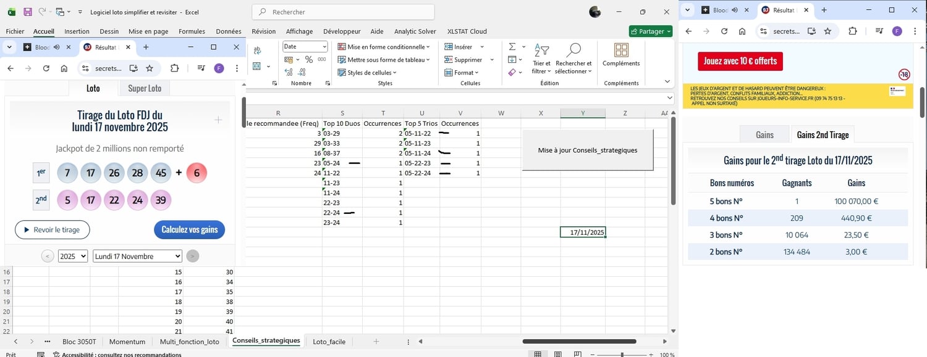This screenshot has width=927, height=357.
Task: Switch to Multi_fonction_loto sheet tab
Action: [189, 341]
